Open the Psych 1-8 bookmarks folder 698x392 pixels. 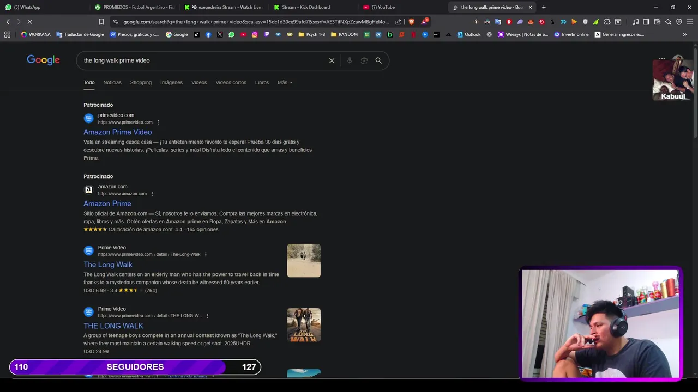(311, 34)
